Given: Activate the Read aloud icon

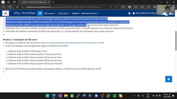Looking at the screenshot, I should [111, 7].
